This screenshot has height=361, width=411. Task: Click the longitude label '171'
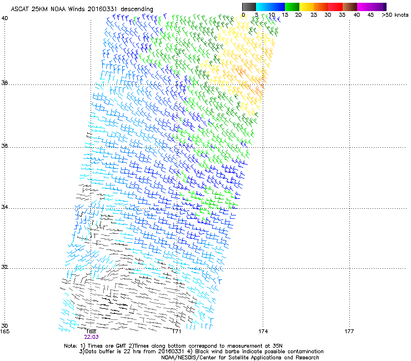click(177, 332)
